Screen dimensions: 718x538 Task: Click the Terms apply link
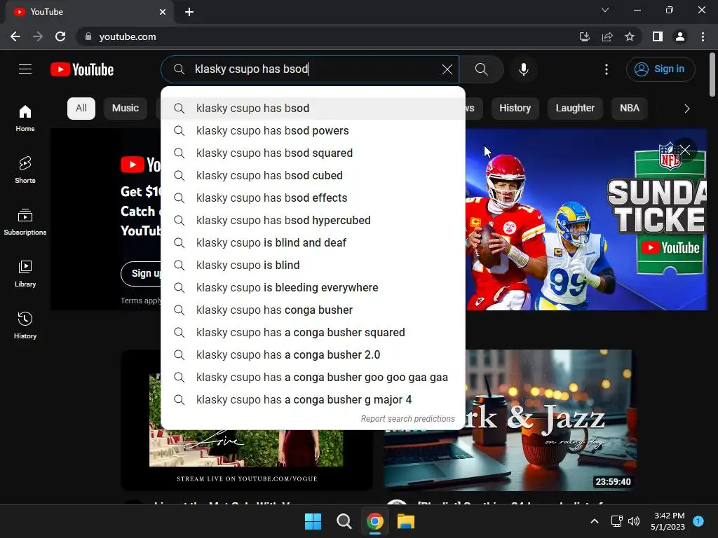click(x=140, y=301)
